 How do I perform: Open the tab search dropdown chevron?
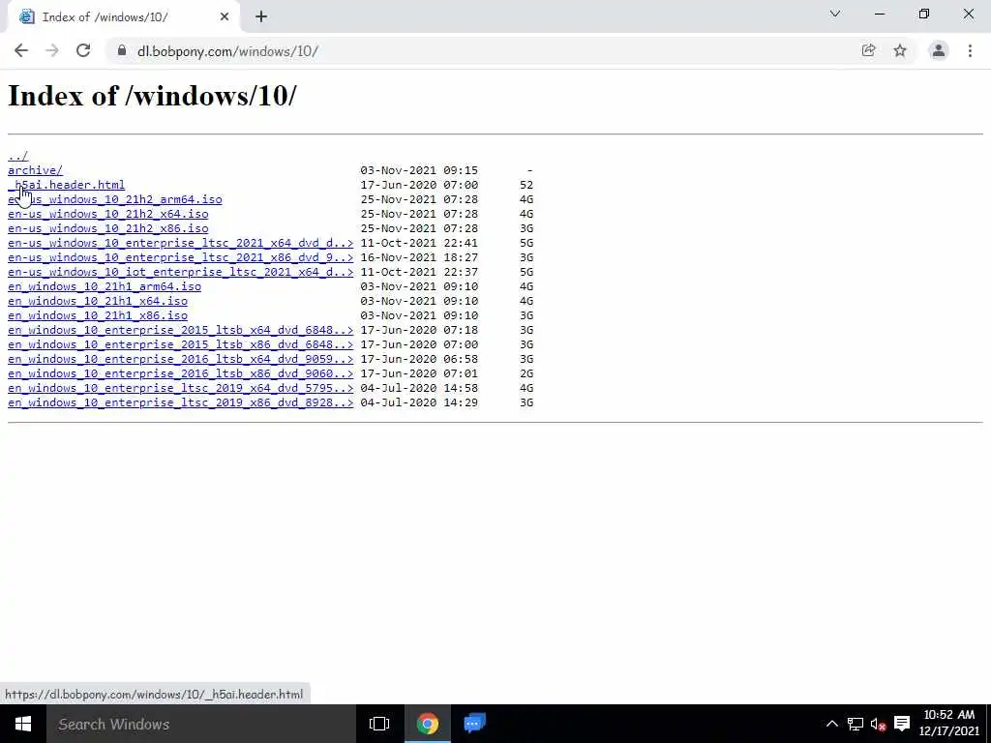tap(835, 14)
